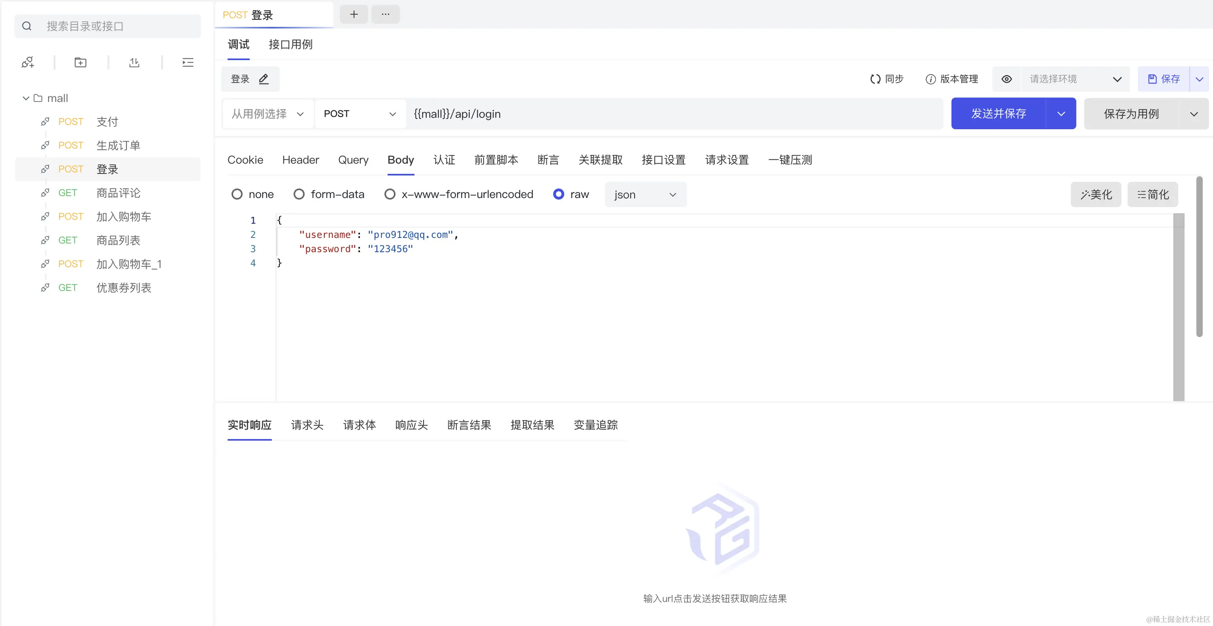
Task: Open the json format dropdown
Action: point(645,195)
